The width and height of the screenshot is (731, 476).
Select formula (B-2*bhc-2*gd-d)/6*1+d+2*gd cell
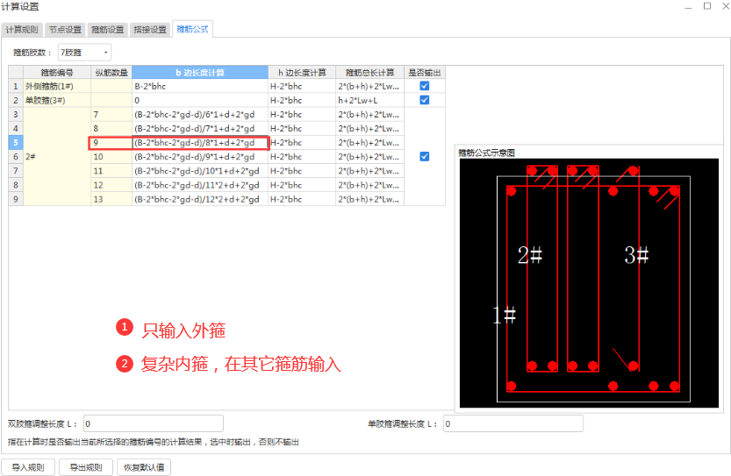click(x=200, y=115)
